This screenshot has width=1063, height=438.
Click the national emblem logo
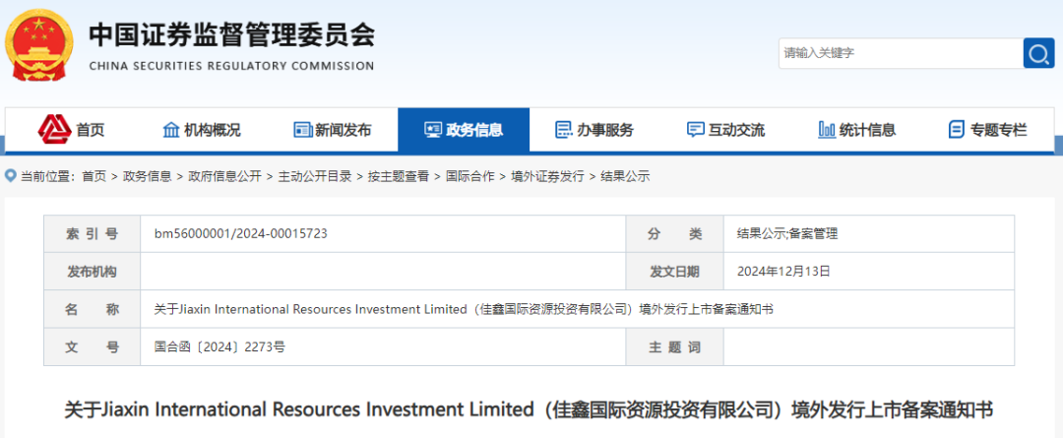pyautogui.click(x=38, y=45)
